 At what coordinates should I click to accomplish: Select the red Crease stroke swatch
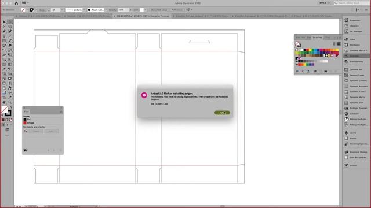(x=25, y=123)
